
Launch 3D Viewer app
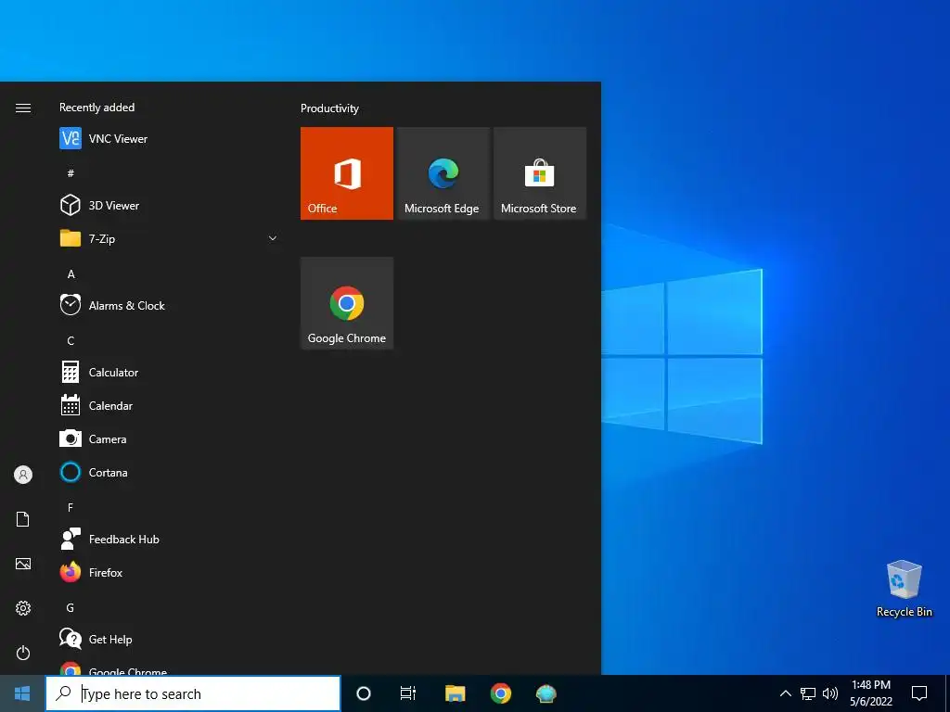167,205
